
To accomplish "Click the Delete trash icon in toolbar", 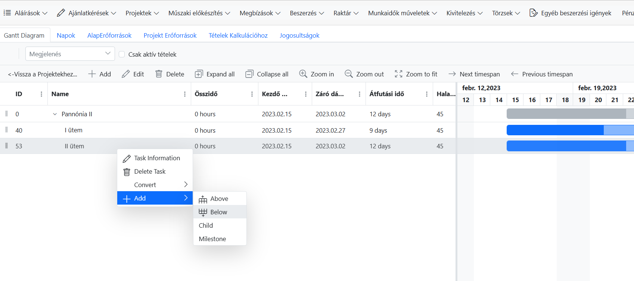I will 159,74.
